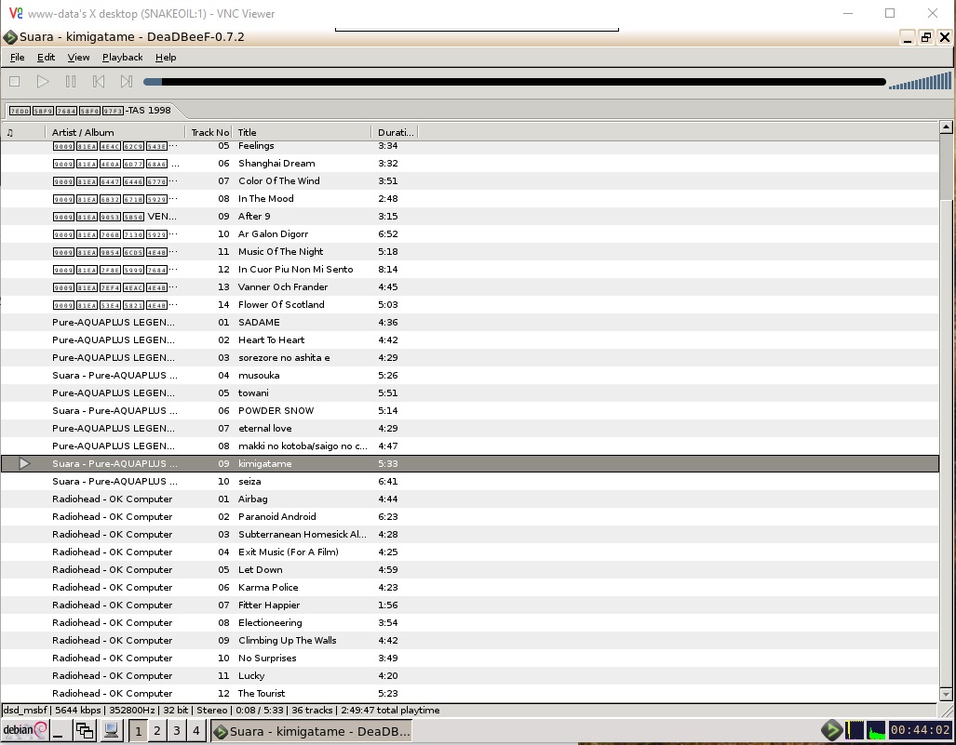Select 'Exit Music (For A Film)'
956x745 pixels.
pos(469,552)
